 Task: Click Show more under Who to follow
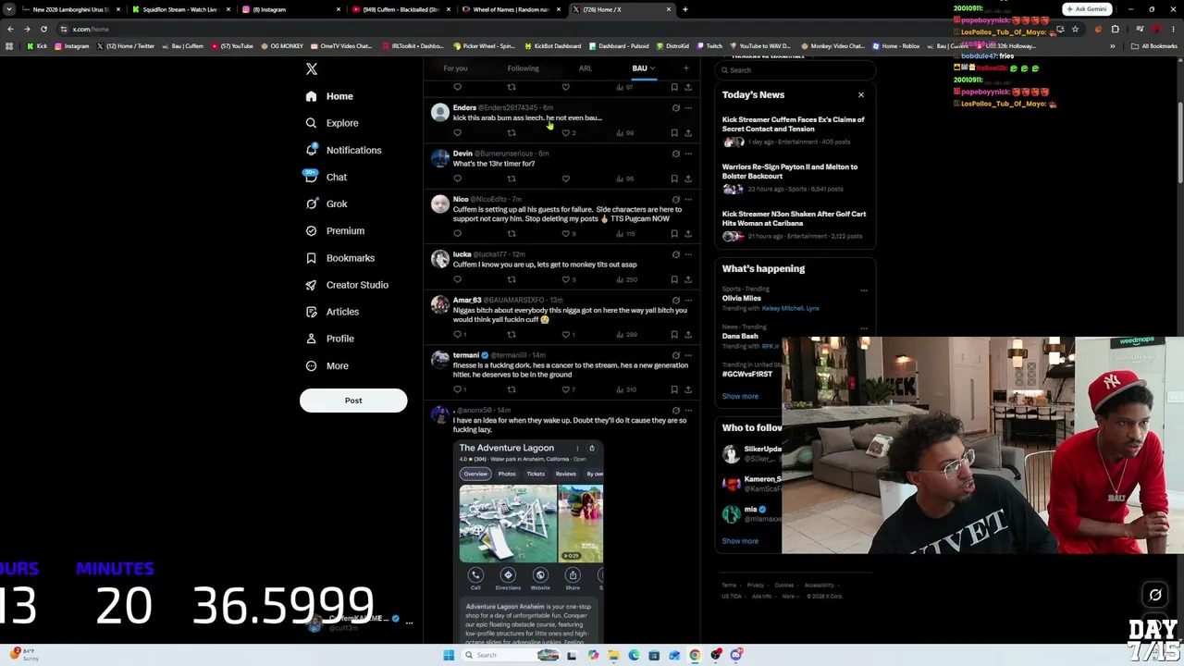[x=740, y=541]
